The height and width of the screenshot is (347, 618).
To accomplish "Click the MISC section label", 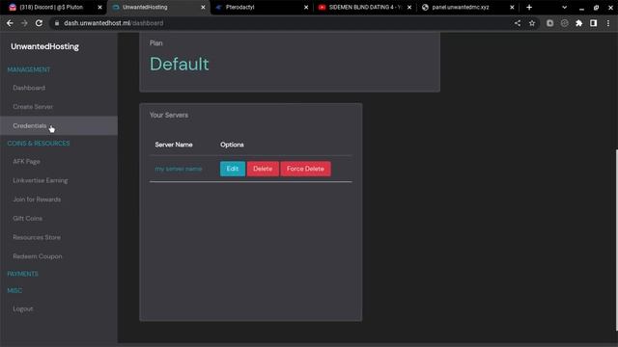I will (x=14, y=290).
